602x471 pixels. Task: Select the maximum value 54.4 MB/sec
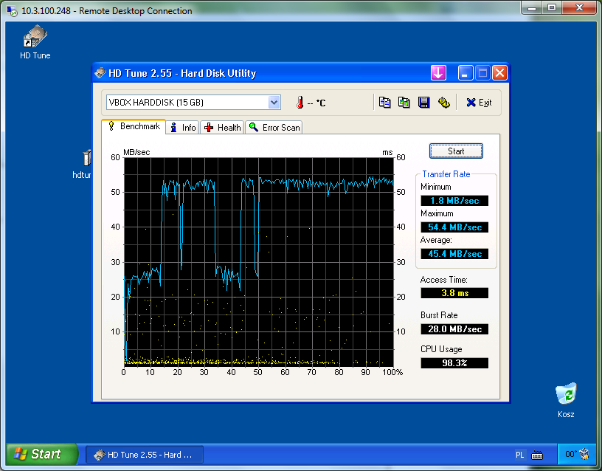[454, 227]
